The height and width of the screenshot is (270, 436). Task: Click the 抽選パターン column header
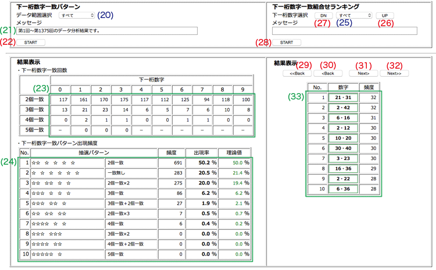(x=94, y=153)
